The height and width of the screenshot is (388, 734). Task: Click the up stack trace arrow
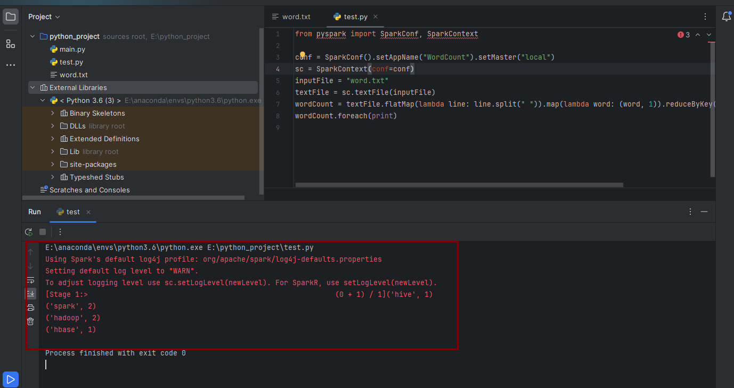point(30,252)
